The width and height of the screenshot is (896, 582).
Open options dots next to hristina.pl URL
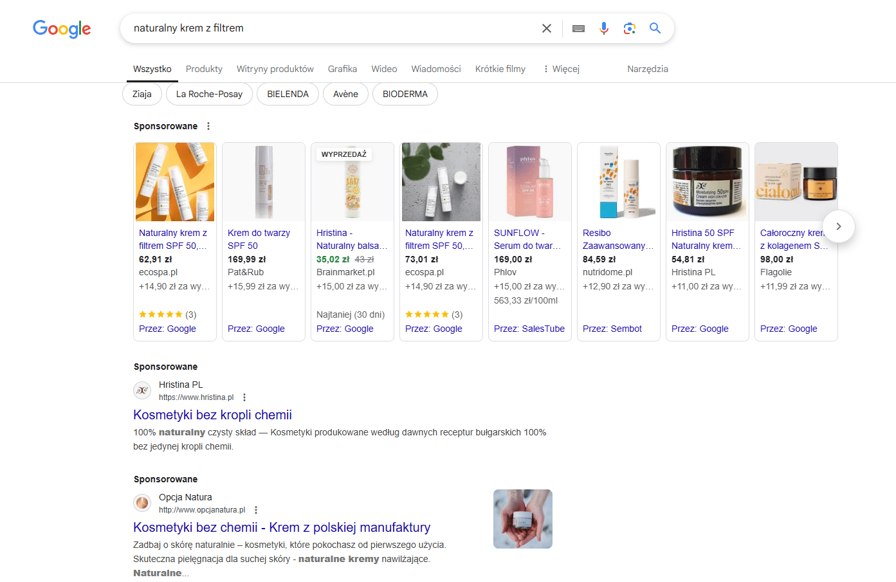(244, 397)
